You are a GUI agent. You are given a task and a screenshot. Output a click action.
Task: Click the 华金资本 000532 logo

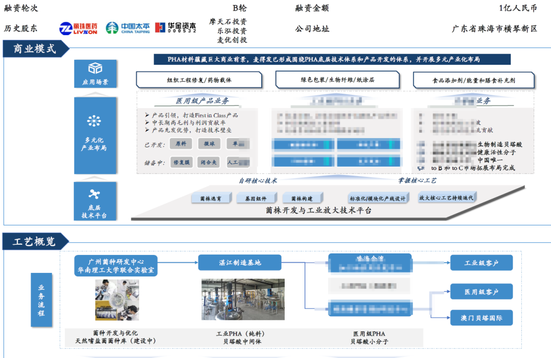pyautogui.click(x=175, y=28)
